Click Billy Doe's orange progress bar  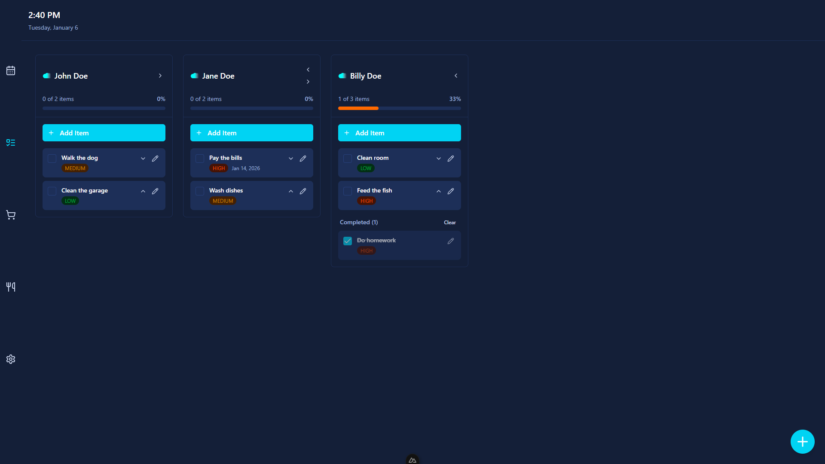point(358,108)
